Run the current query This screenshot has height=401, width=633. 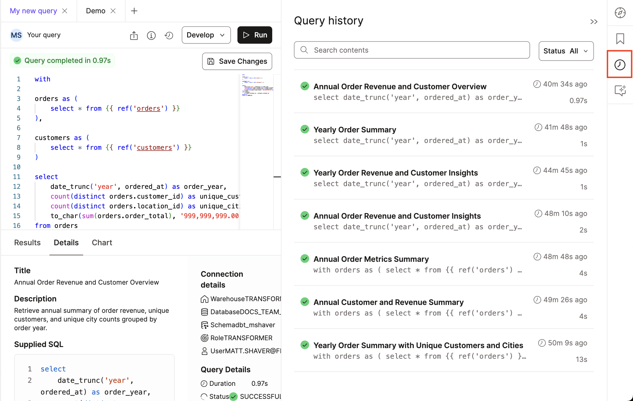click(254, 35)
